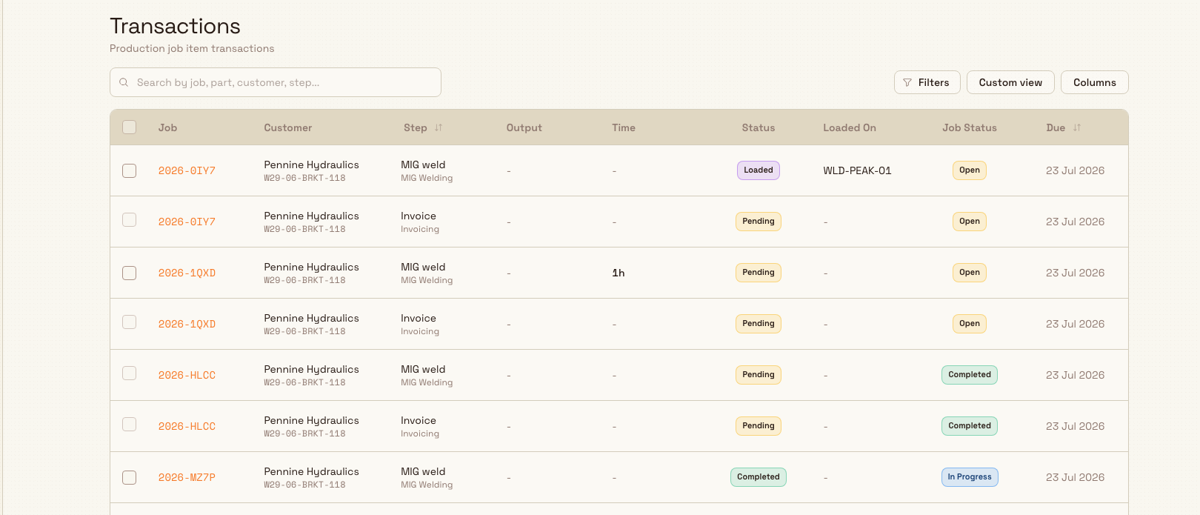Click the Output column header

click(524, 127)
